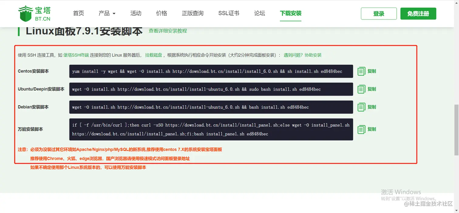Click the 推荐使用Chrome browser recommendation text
This screenshot has height=213, width=459.
click(x=110, y=159)
